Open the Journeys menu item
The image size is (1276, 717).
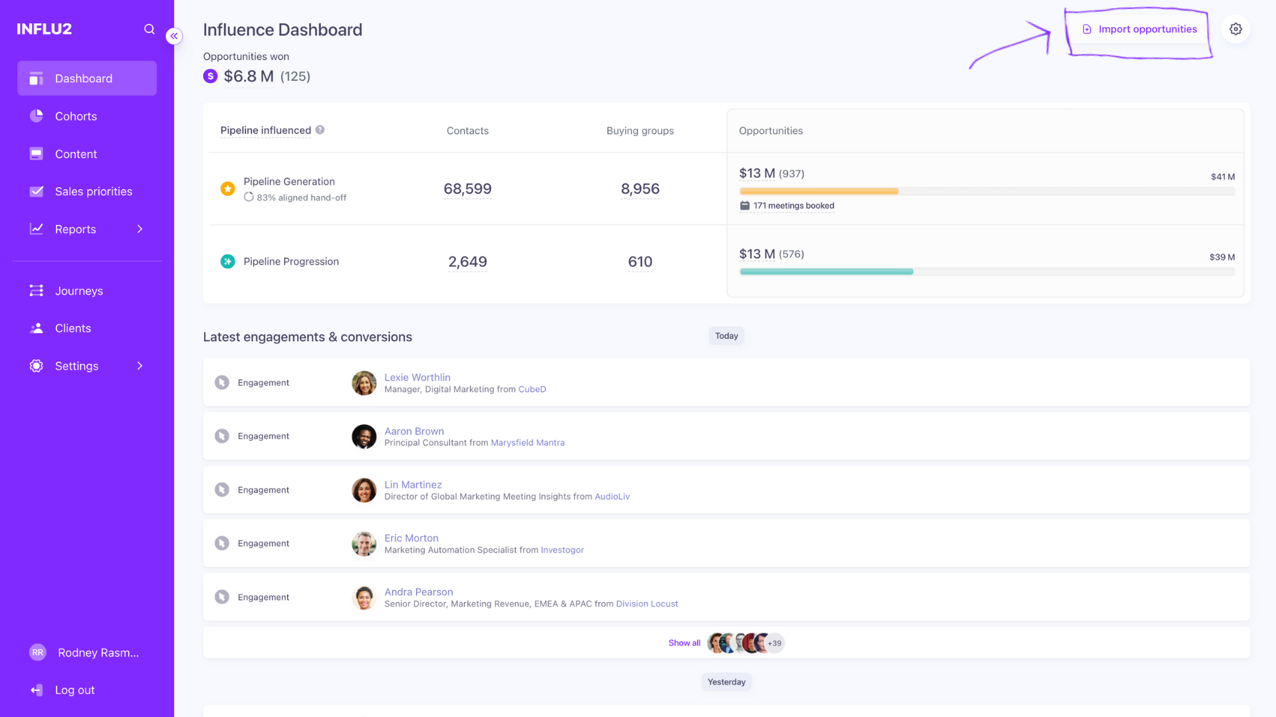[x=78, y=291]
